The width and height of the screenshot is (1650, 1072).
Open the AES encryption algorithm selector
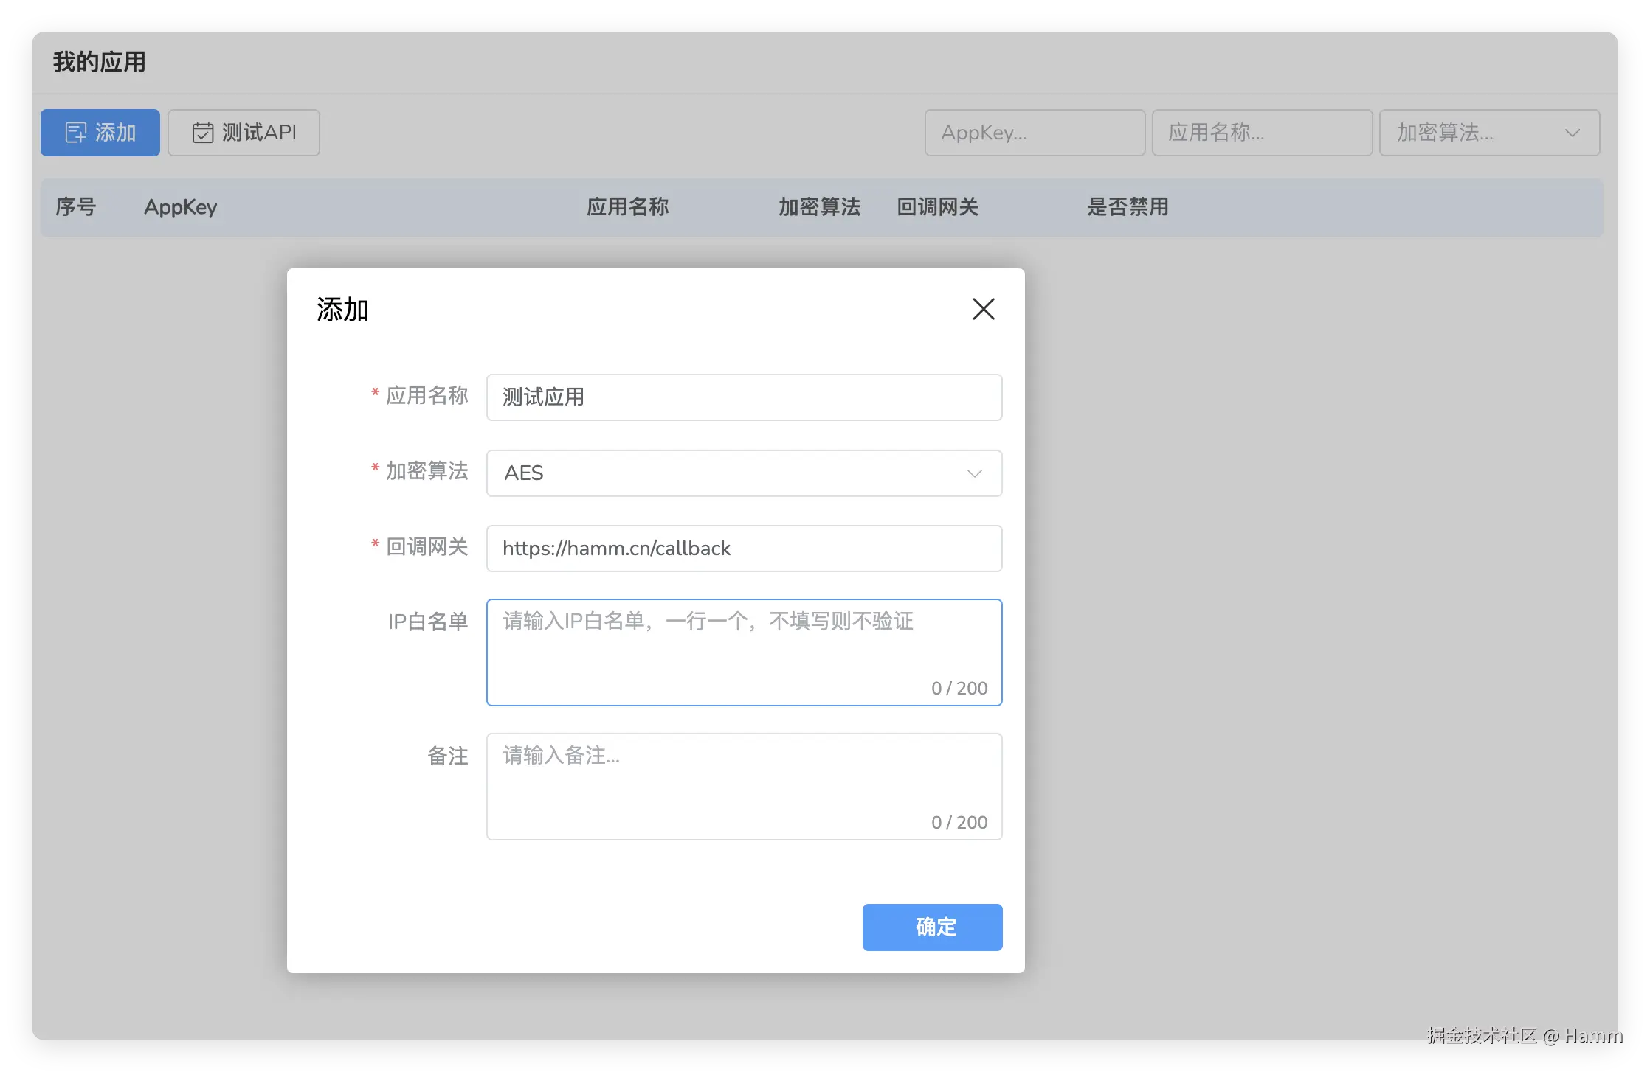coord(744,473)
